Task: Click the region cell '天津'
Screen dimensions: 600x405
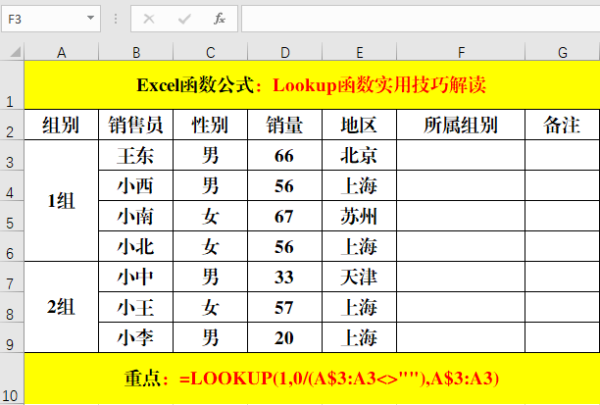Action: coord(360,277)
